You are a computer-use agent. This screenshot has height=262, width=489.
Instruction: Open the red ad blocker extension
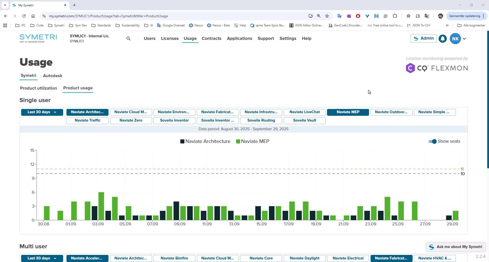click(358, 16)
